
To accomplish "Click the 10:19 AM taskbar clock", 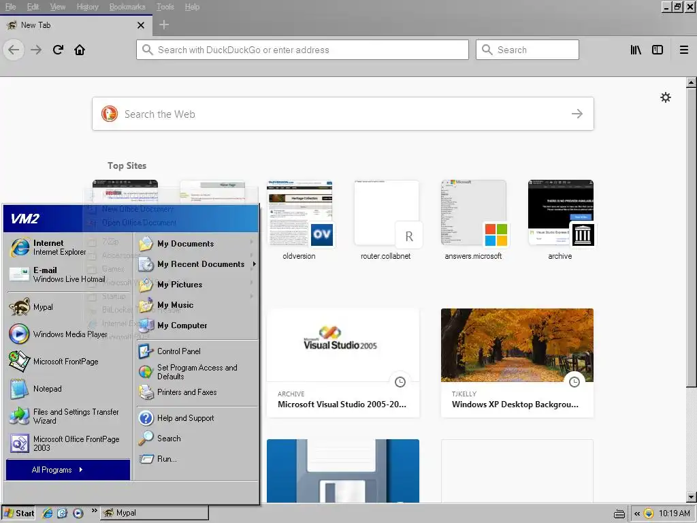I will 675,513.
